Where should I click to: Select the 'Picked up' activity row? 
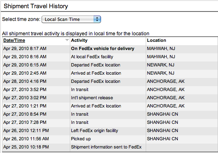(110, 139)
